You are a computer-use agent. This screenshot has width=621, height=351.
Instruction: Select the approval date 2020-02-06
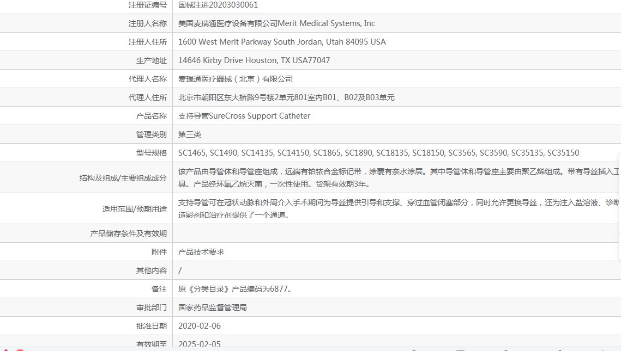(199, 326)
